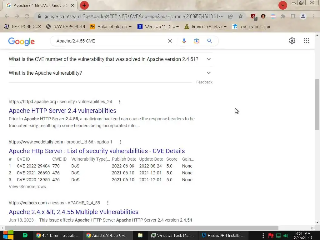Open the Google apps grid

(x=306, y=41)
